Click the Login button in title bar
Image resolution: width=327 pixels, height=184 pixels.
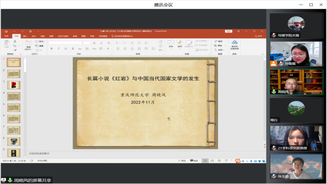[228, 31]
